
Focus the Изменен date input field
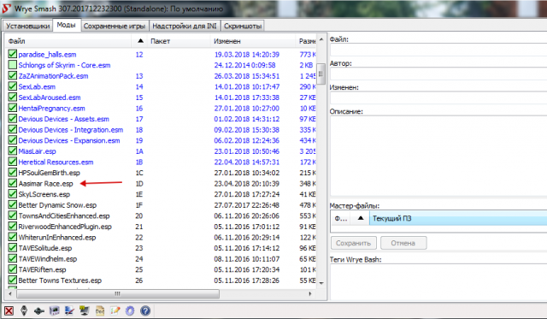point(438,98)
